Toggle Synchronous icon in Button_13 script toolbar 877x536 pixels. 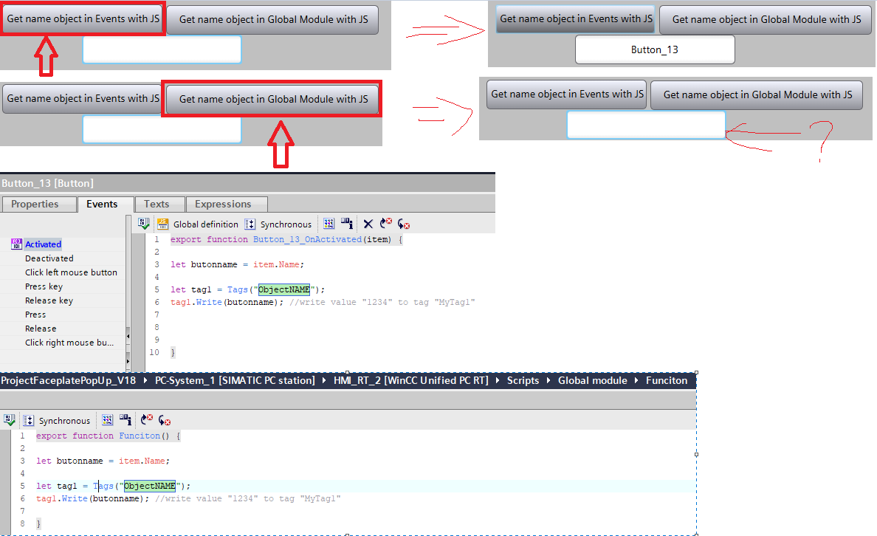coord(250,224)
